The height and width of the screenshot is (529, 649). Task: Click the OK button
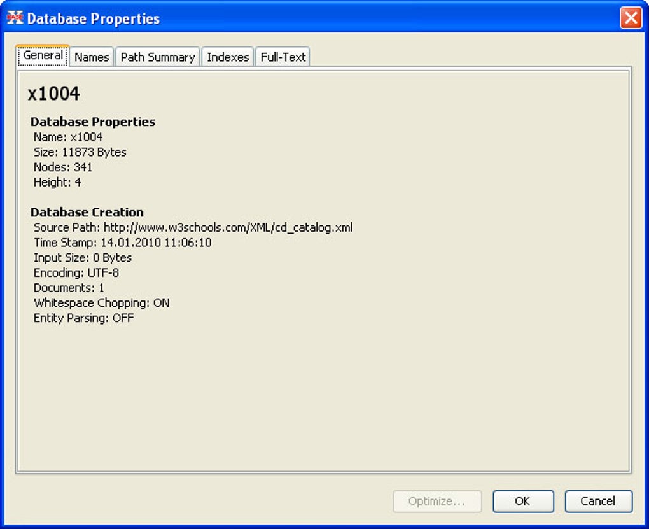pos(522,501)
